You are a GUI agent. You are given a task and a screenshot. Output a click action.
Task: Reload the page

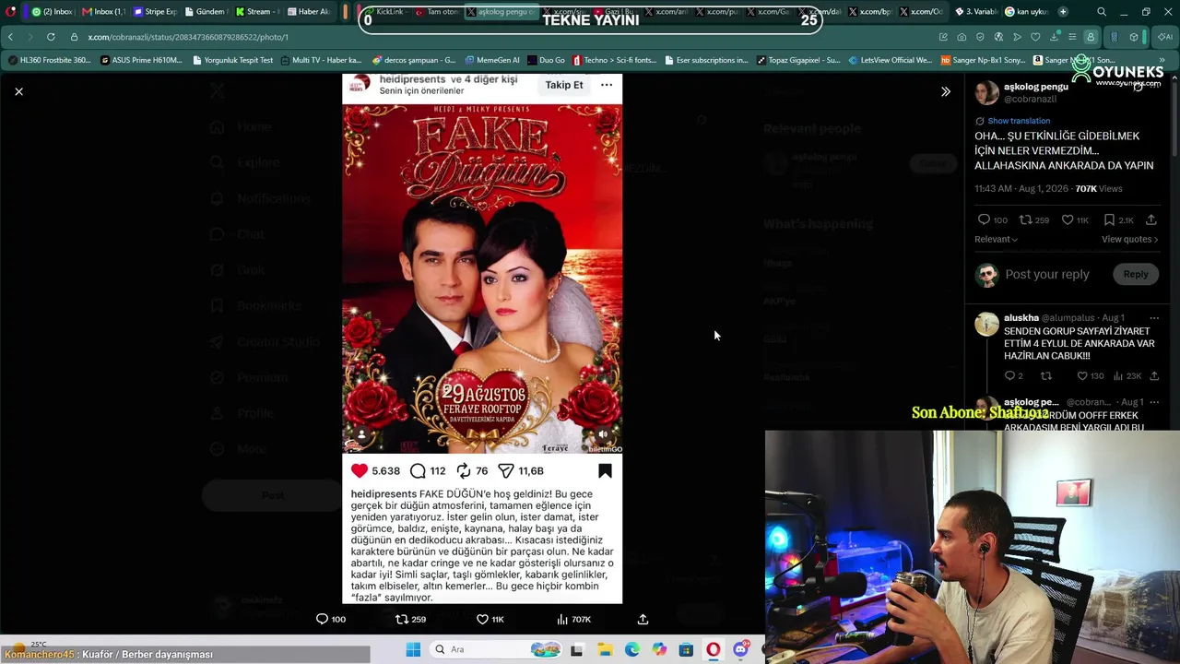pyautogui.click(x=50, y=37)
